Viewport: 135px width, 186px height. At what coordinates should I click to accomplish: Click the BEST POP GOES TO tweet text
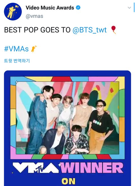pos(37,30)
